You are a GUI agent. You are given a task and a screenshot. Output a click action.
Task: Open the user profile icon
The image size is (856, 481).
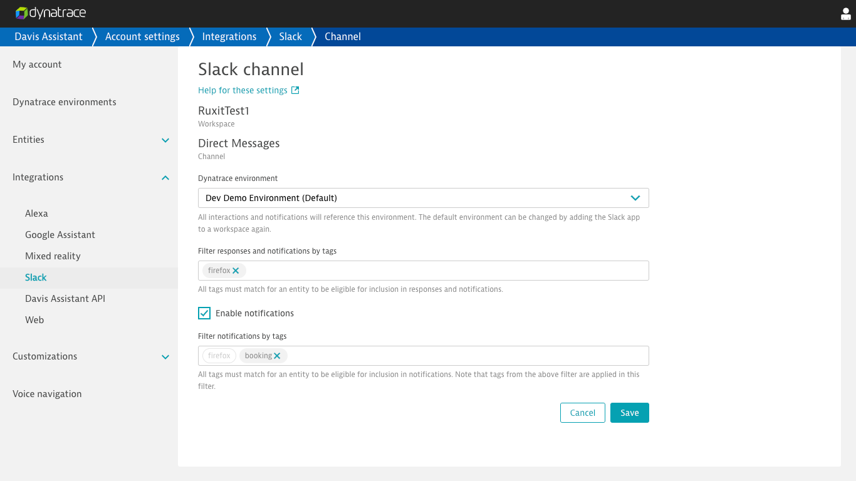(845, 14)
